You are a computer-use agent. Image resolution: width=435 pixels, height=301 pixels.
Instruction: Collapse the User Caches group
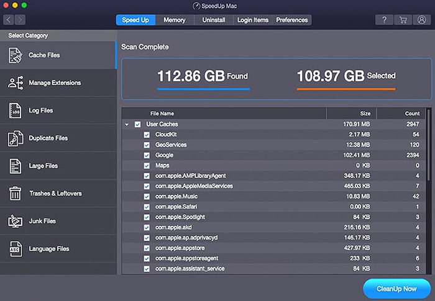click(x=127, y=125)
